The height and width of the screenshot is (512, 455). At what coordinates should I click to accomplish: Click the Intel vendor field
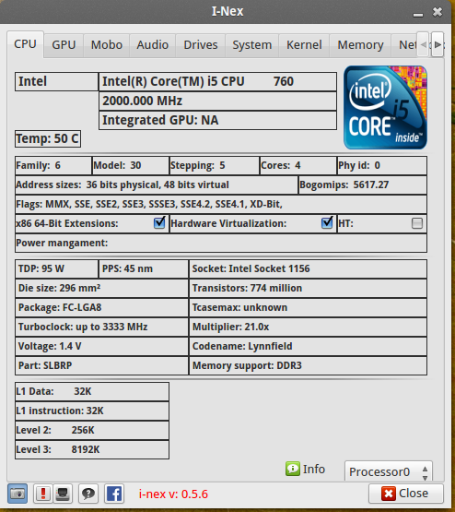tap(56, 81)
